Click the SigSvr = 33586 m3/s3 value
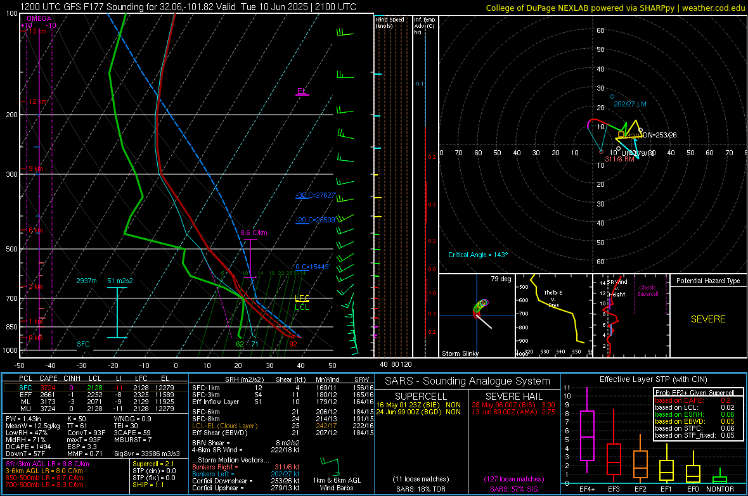748x496 pixels. (x=147, y=454)
